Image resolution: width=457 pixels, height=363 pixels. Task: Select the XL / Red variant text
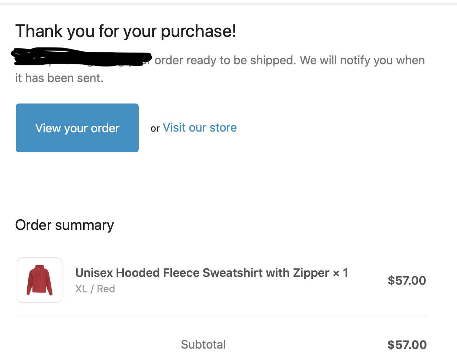tap(95, 289)
